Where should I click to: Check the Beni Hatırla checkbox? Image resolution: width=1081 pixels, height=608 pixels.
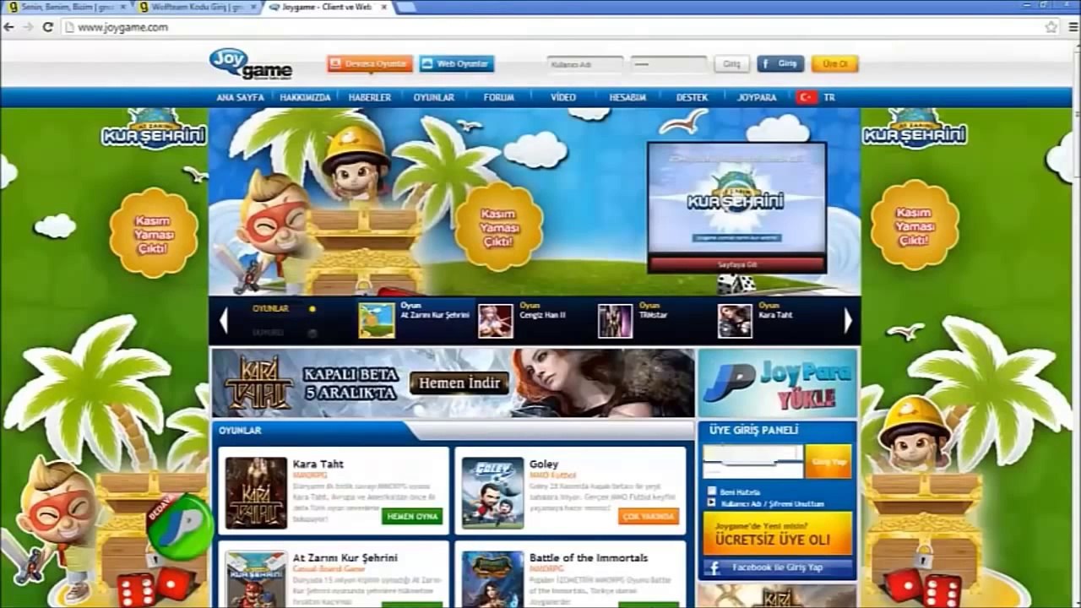712,491
